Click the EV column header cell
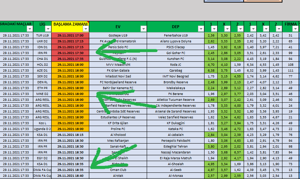 pos(118,26)
